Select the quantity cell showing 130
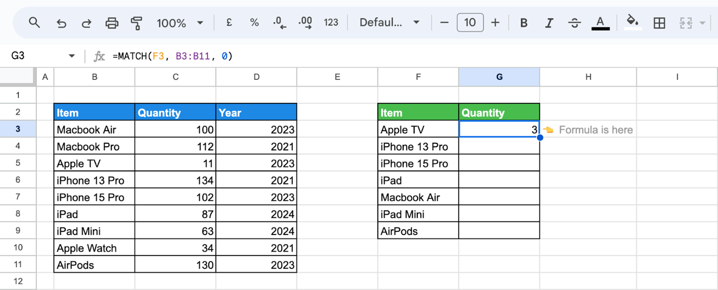This screenshot has height=290, width=718. 176,265
